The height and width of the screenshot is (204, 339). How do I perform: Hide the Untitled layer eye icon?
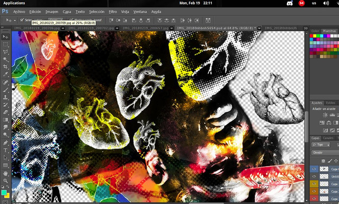[x=314, y=177]
